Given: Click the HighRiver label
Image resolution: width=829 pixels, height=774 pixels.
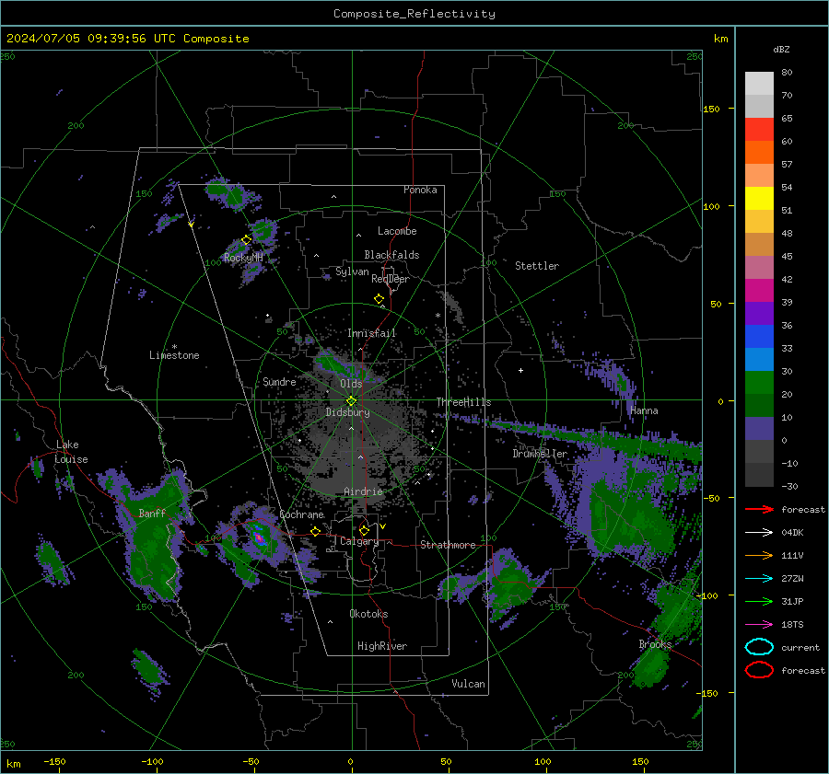Looking at the screenshot, I should (x=382, y=646).
